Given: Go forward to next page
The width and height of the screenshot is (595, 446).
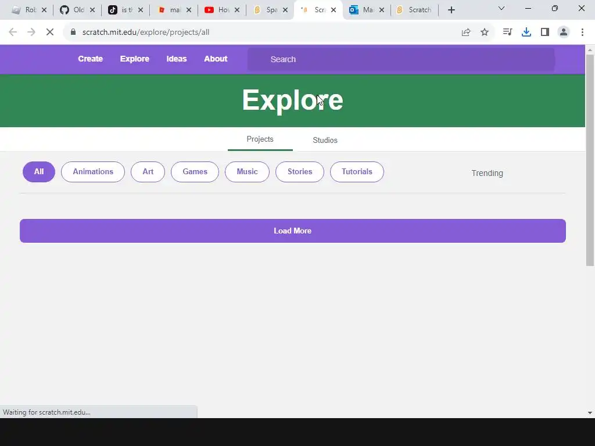Looking at the screenshot, I should [31, 33].
